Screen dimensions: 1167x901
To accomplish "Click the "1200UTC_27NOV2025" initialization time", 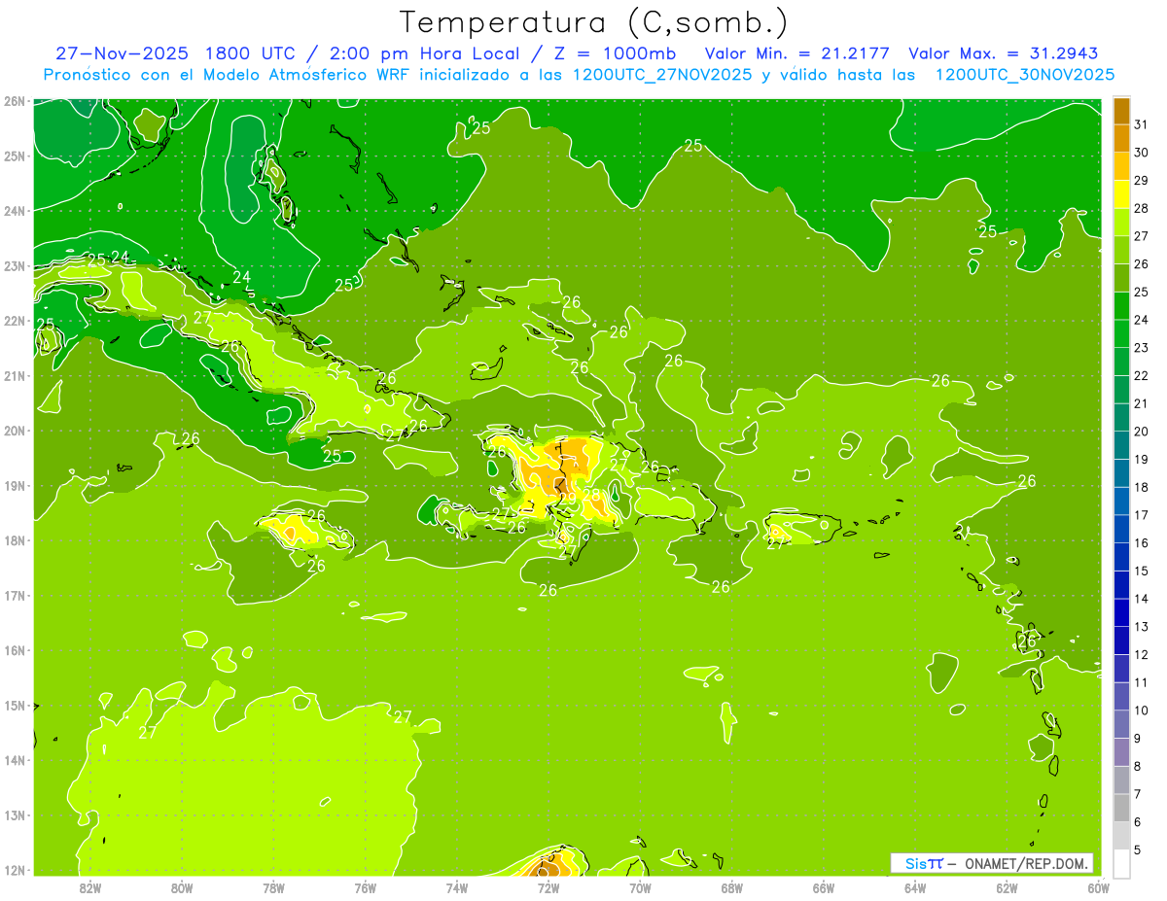I will coord(662,75).
